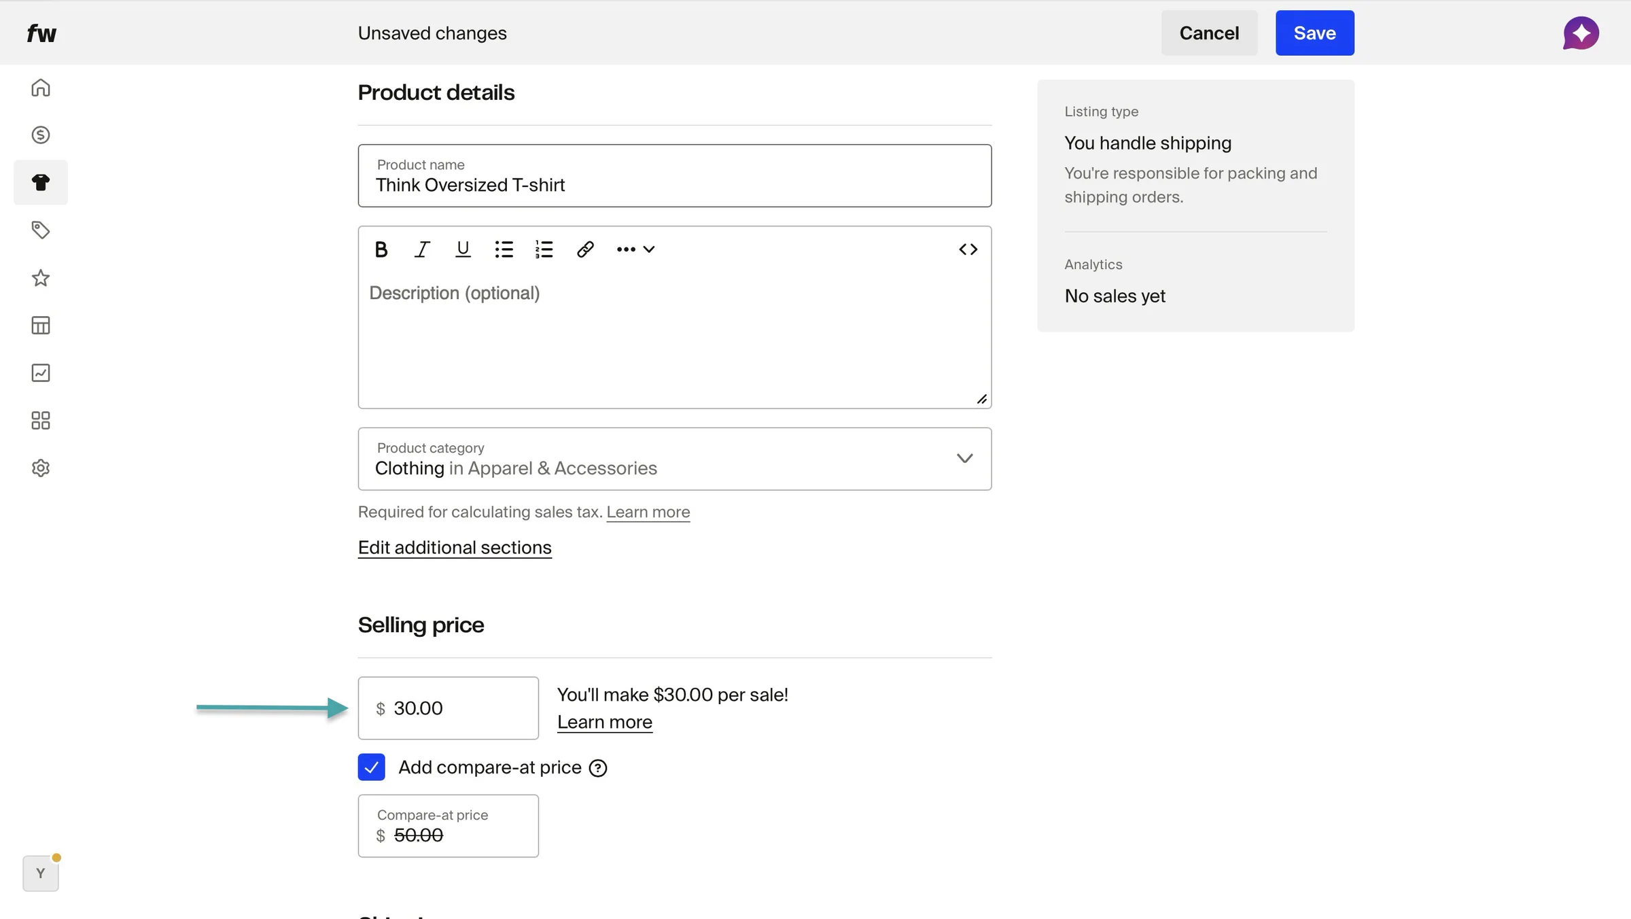Click the 'Product details' heading

click(x=436, y=92)
